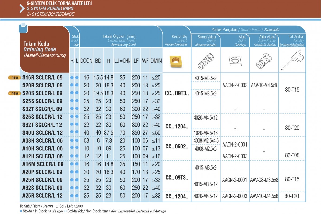Viewport: 321px width, 214px height.
Task: Select the S-SYSTEM BORING BARS subtitle
Action: 50,9
